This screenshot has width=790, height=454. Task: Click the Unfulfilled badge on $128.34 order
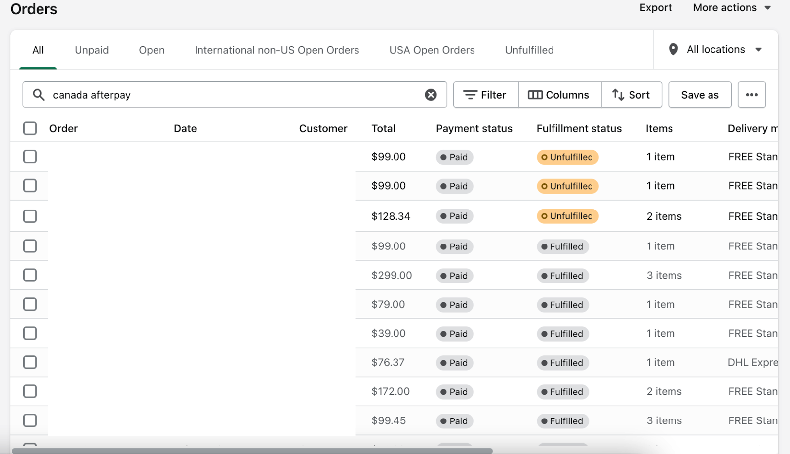567,216
